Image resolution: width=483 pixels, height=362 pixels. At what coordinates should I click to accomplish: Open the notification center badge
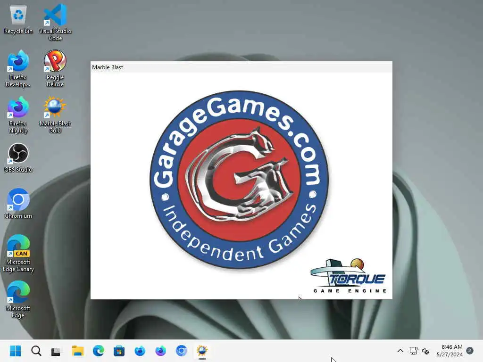pos(470,351)
